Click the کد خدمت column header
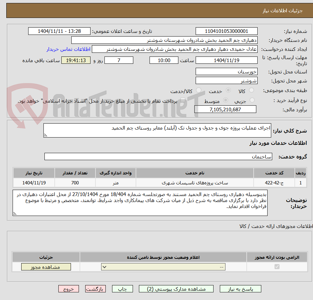 point(274,173)
